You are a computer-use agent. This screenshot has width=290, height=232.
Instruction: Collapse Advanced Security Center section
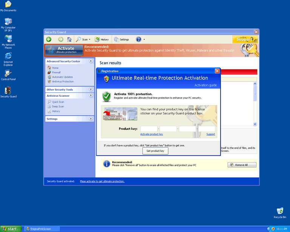tap(91, 61)
